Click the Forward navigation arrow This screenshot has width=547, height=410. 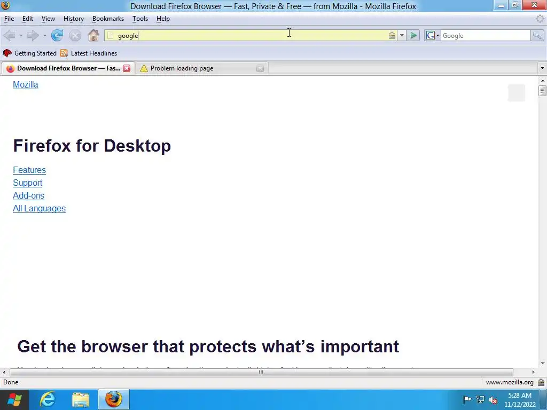33,35
